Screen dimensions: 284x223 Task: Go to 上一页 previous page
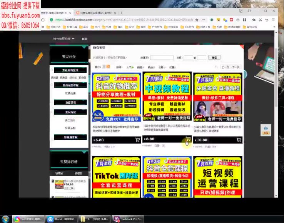(x=226, y=67)
